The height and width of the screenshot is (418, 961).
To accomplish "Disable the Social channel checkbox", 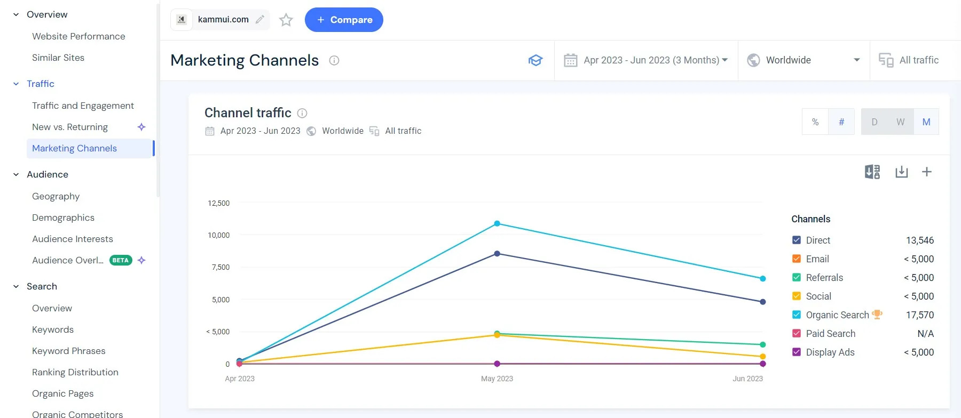I will tap(797, 296).
